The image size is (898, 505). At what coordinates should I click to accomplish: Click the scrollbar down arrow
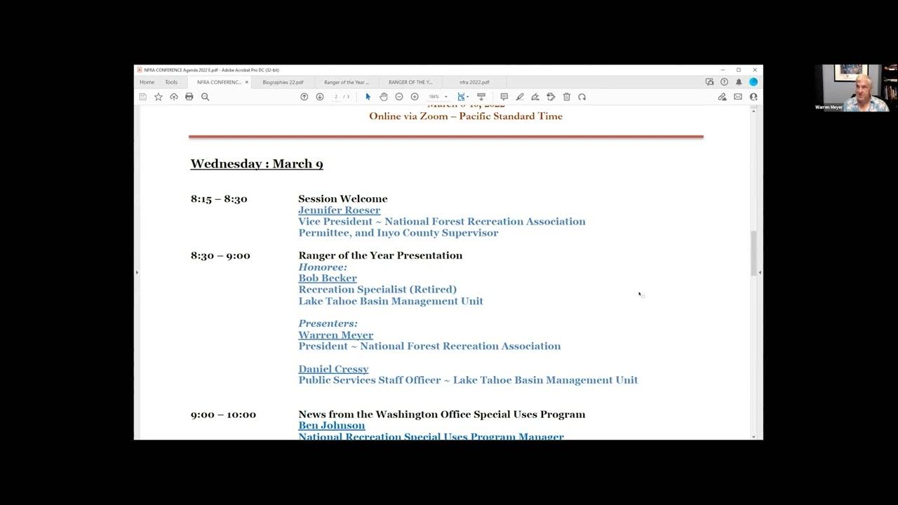click(x=754, y=436)
